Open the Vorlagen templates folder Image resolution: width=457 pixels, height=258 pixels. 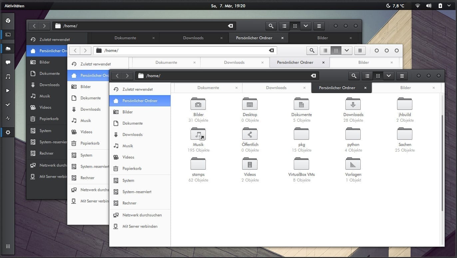tap(353, 164)
